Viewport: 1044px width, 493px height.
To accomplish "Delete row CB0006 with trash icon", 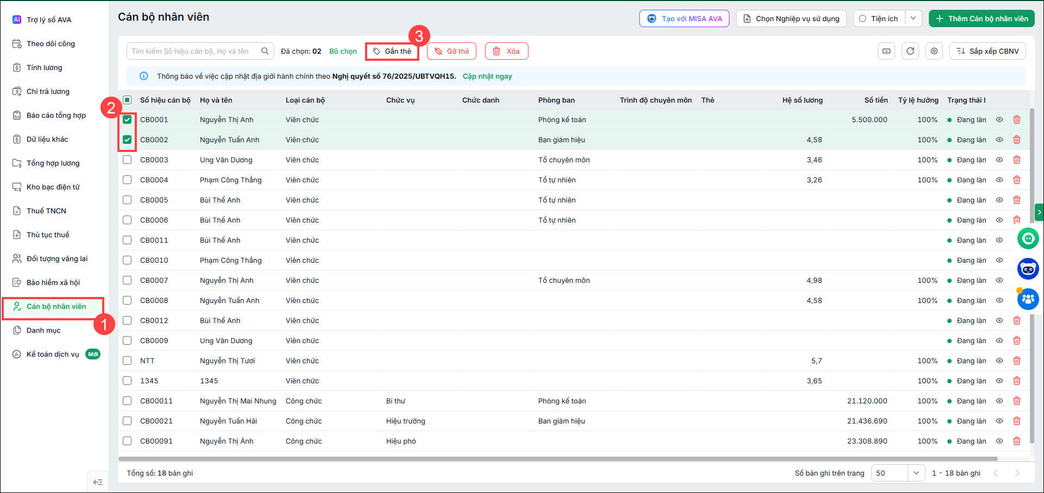I will point(1017,220).
